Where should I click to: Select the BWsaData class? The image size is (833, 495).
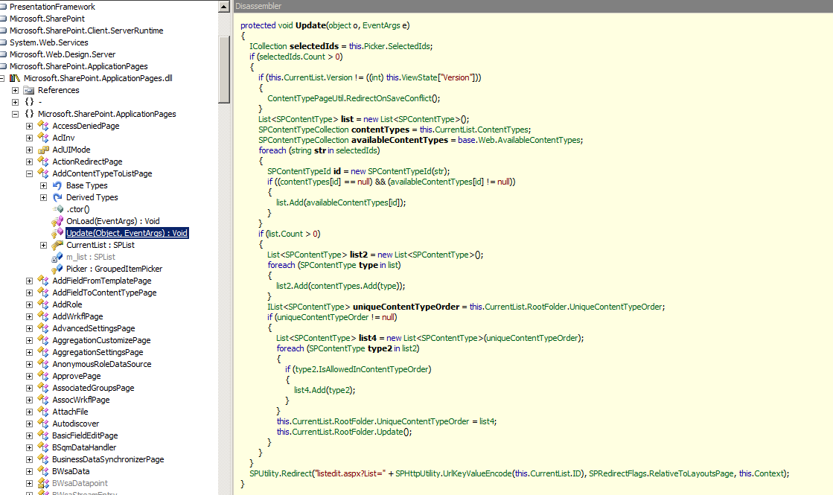[71, 472]
